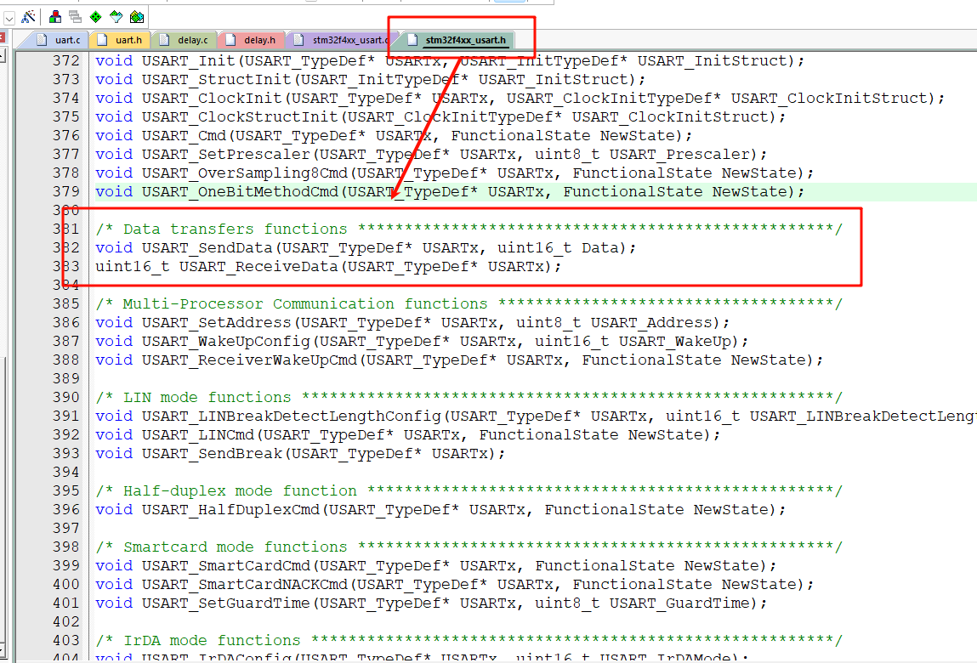Open Manage Run-Time Environment green diamond
Screen dimensions: 977x663
point(96,17)
